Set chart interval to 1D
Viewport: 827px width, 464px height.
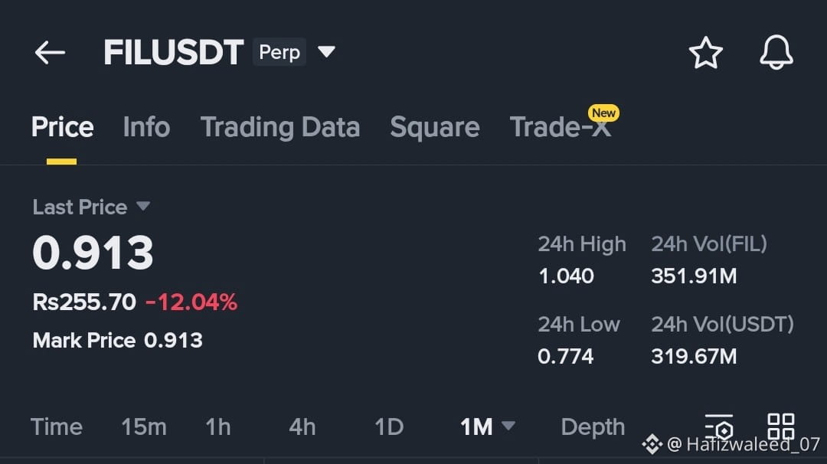pyautogui.click(x=388, y=426)
